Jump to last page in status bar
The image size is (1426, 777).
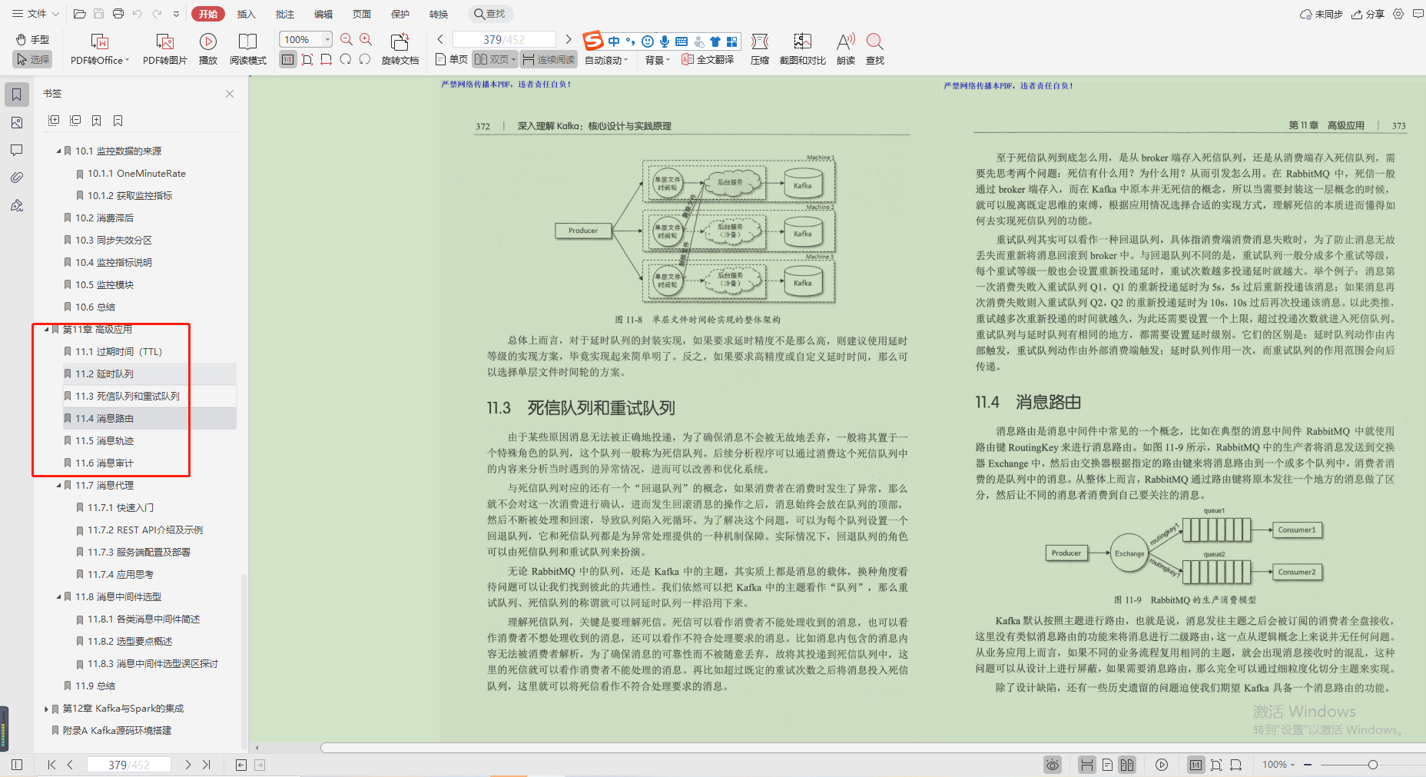click(206, 765)
